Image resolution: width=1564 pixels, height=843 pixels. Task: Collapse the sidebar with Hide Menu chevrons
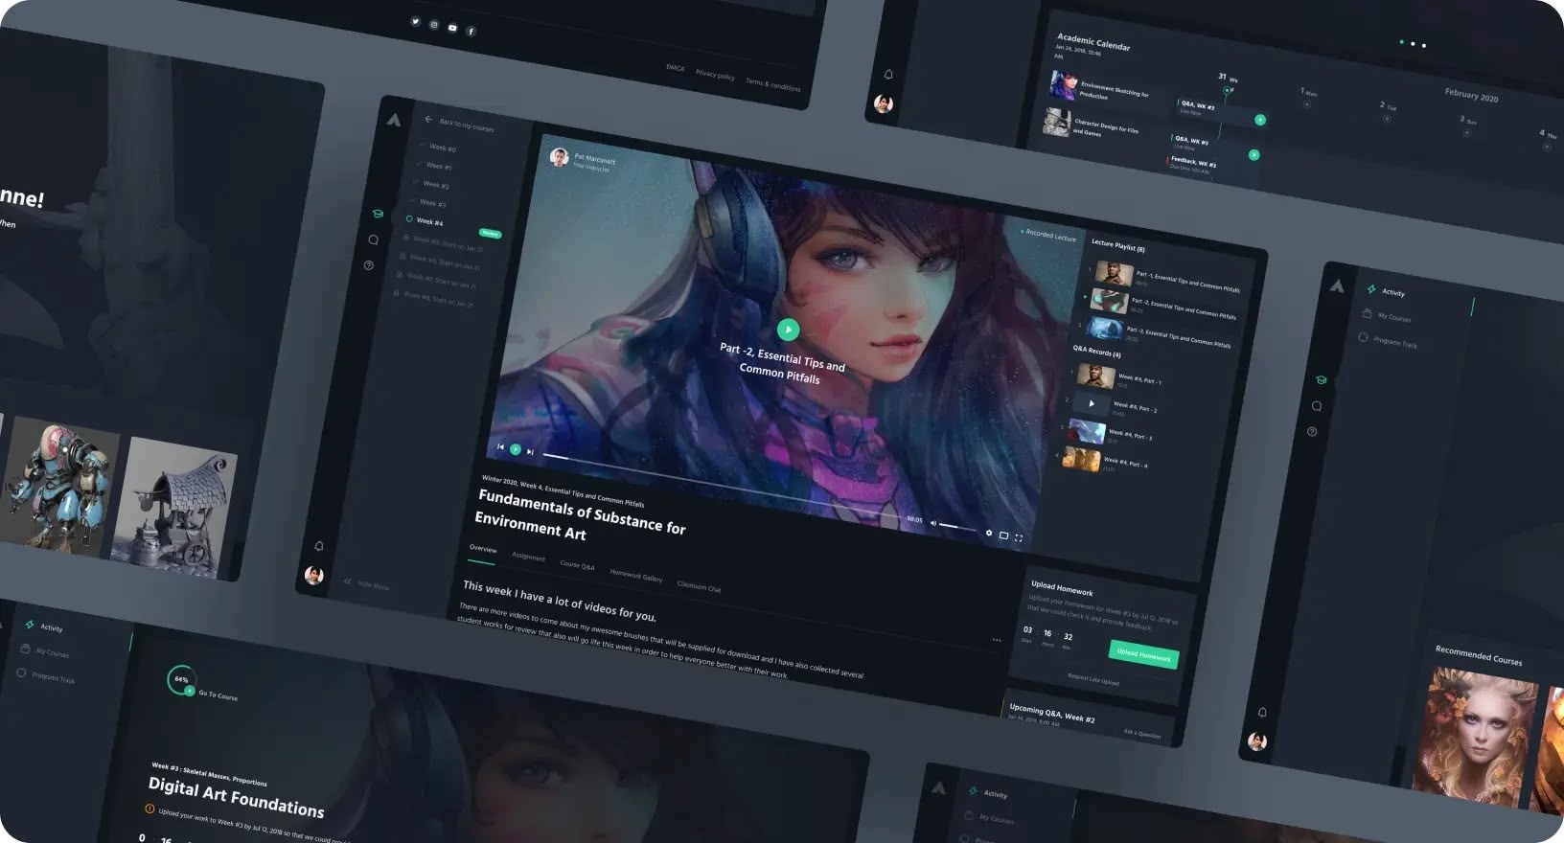coord(348,581)
